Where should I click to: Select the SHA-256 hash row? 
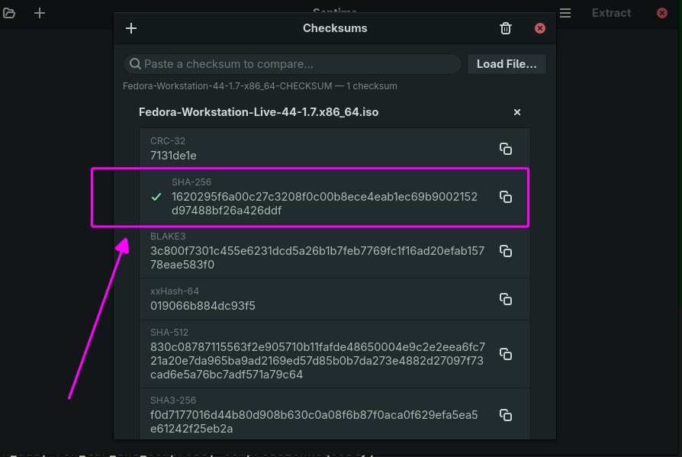point(334,197)
